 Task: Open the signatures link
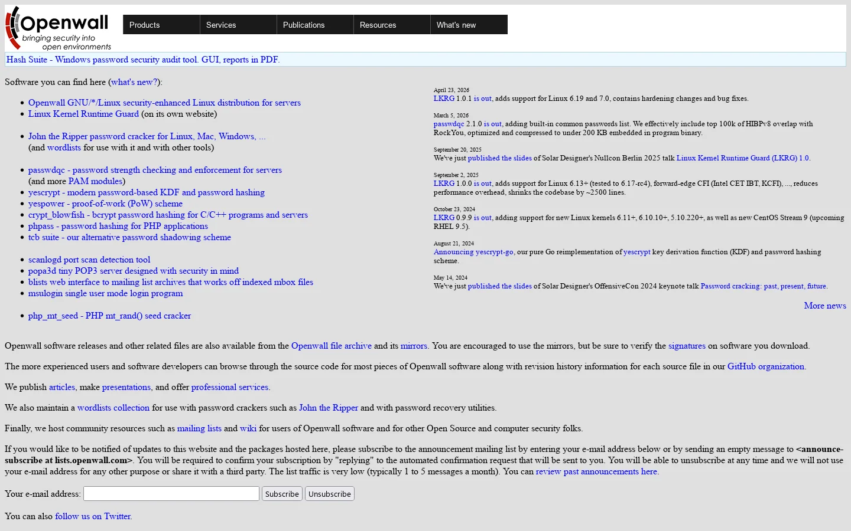coord(687,346)
